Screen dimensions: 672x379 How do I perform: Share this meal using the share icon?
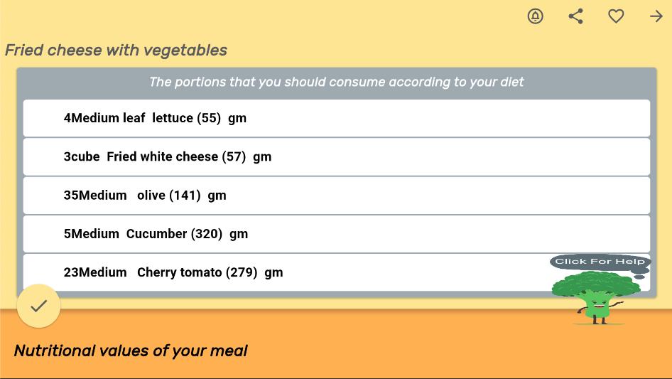[576, 16]
